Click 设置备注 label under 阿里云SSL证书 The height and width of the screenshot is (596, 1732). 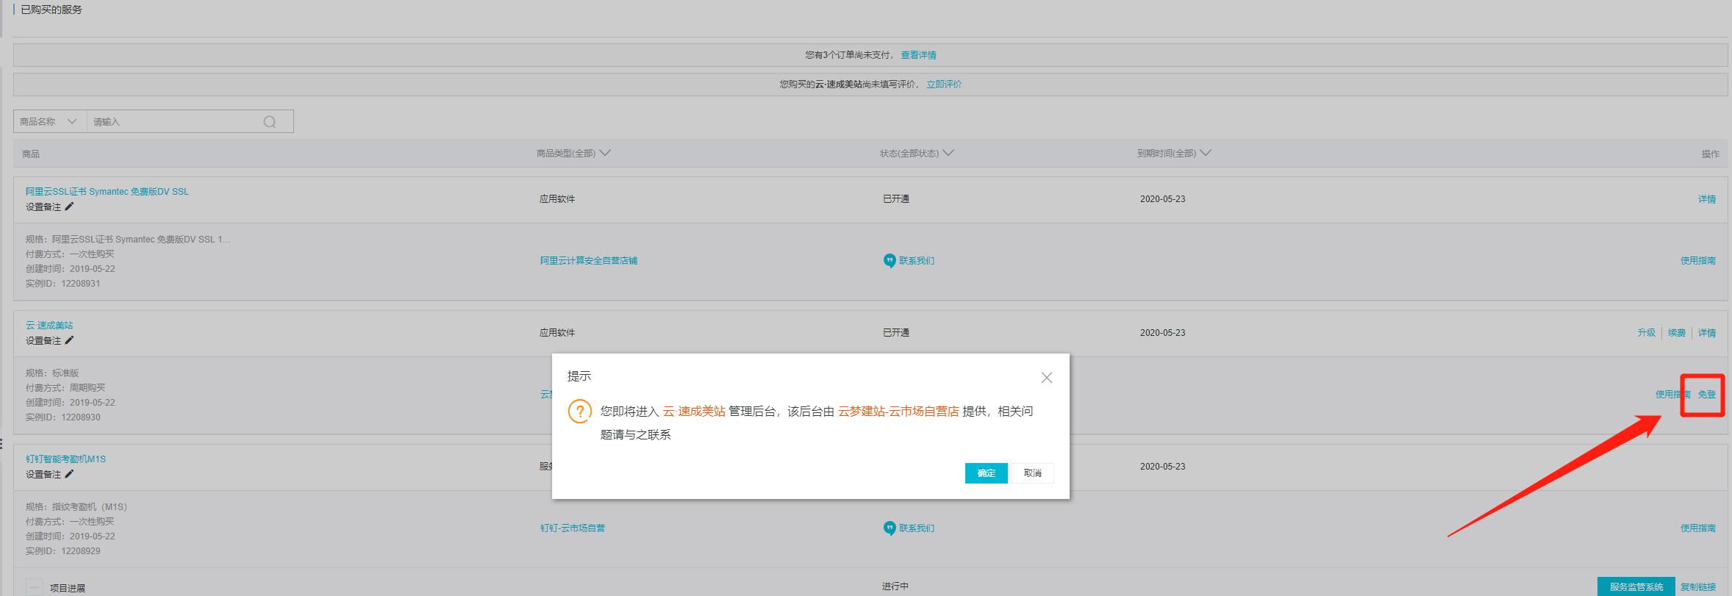pos(43,207)
